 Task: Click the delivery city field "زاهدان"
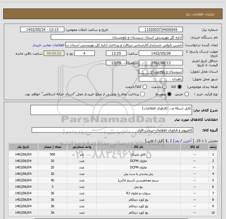point(161,79)
